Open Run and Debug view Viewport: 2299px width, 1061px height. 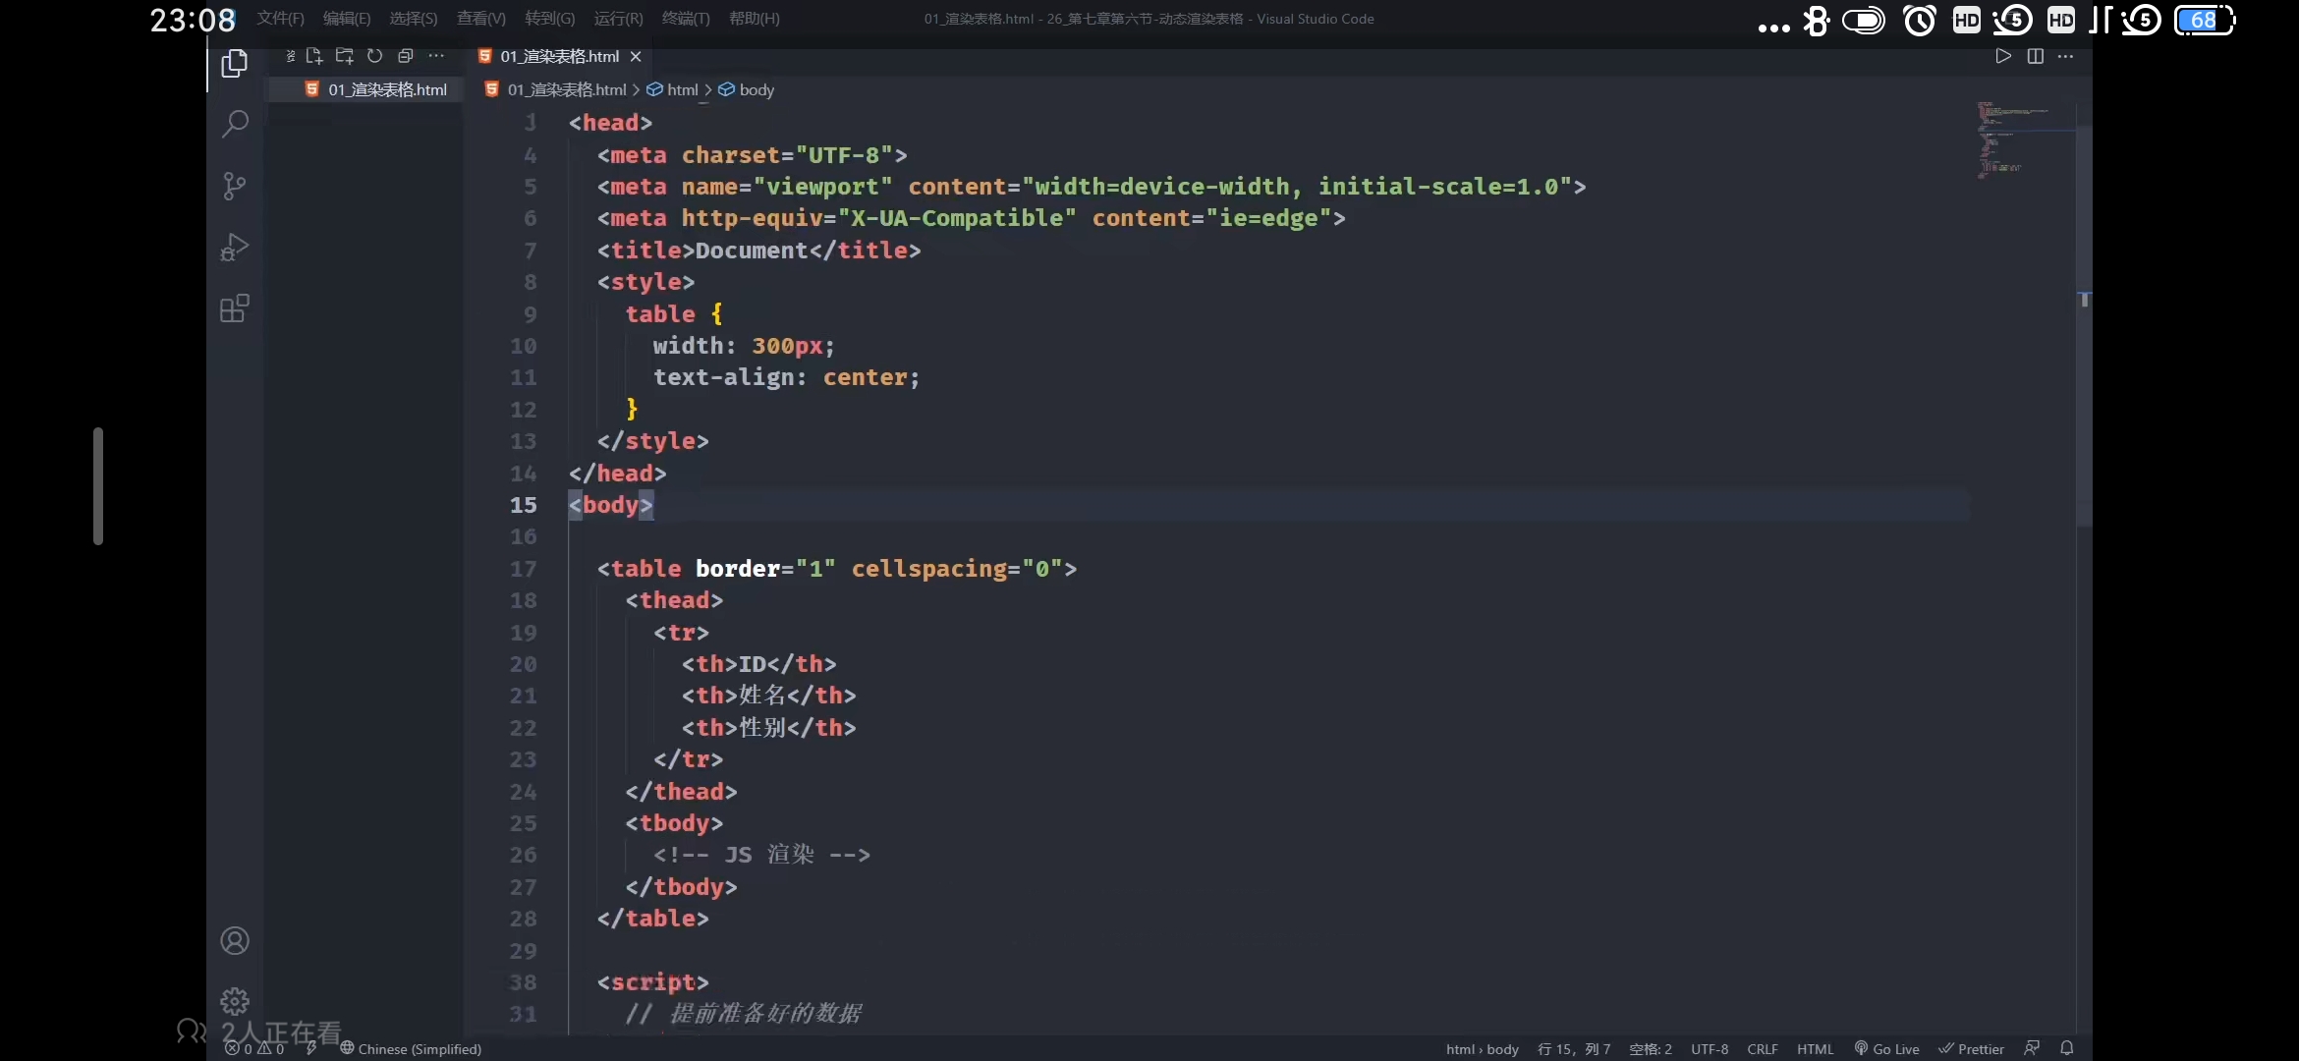click(234, 247)
